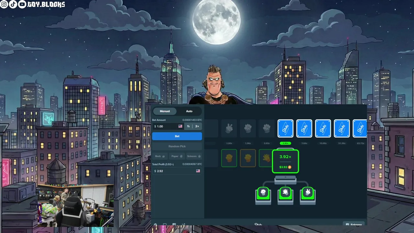414x233 pixels.
Task: Click the Stake card above 62.72x
Action: click(x=360, y=128)
